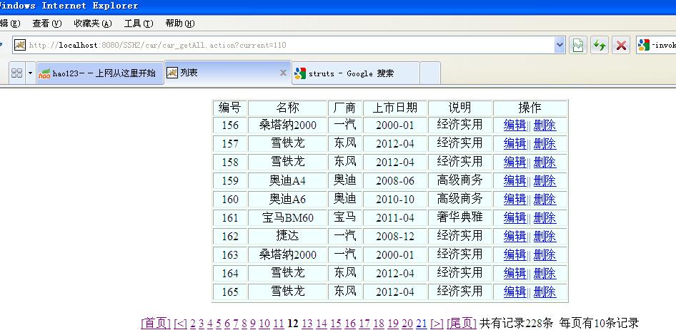
Task: Switch to the struts Google 搜索 tab
Action: [356, 73]
